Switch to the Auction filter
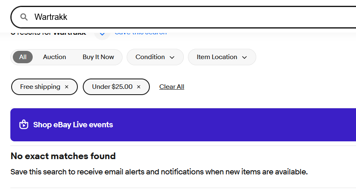Image resolution: width=356 pixels, height=193 pixels. (55, 57)
